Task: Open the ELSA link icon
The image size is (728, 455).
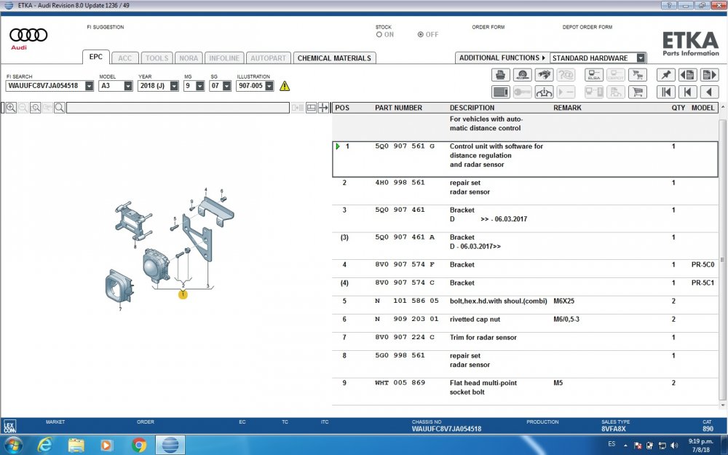Action: (594, 74)
